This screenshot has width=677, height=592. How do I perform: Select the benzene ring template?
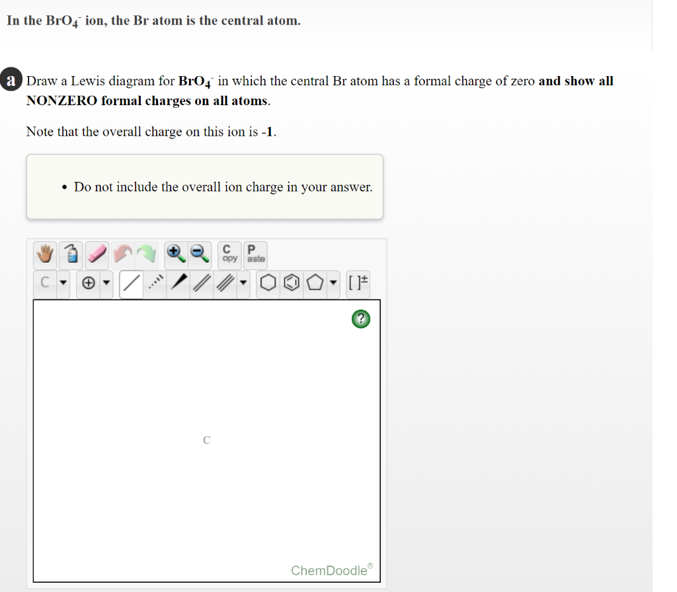coord(292,283)
